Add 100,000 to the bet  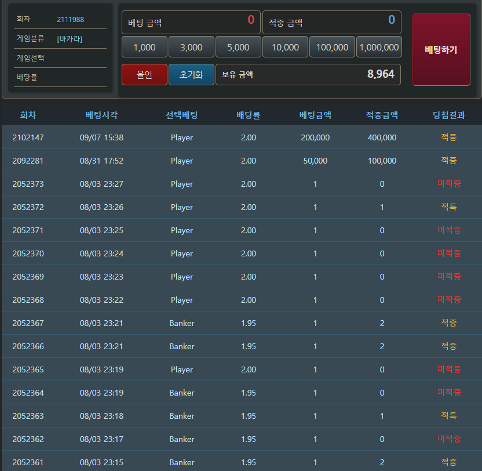click(x=332, y=47)
